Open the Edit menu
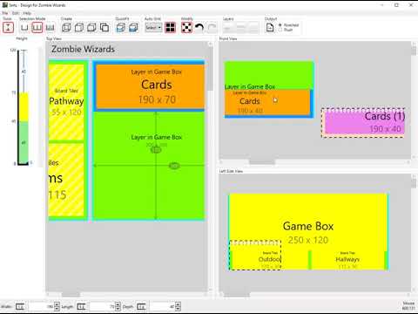Screen dimensions: 418x314 (16, 13)
